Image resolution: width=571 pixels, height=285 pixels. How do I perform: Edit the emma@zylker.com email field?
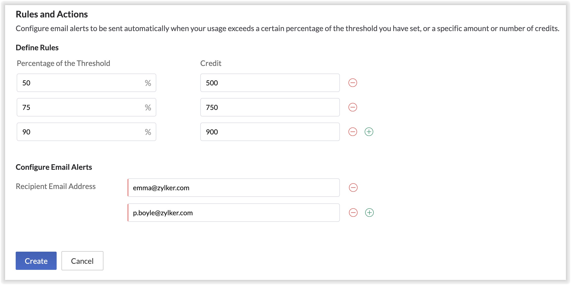pyautogui.click(x=234, y=188)
